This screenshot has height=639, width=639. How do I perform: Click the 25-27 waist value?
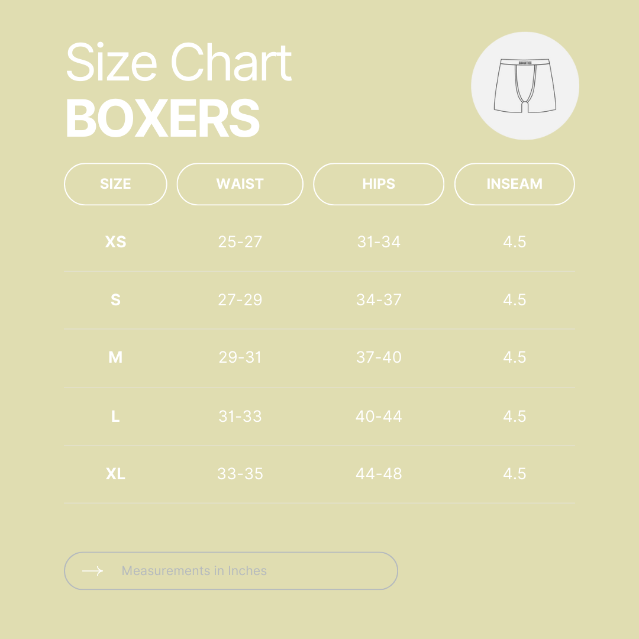click(240, 242)
